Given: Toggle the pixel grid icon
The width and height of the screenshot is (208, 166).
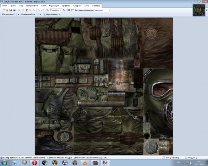Looking at the screenshot, I should point(69,10).
